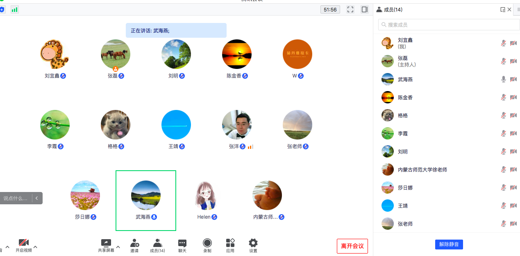Viewport: 520px width, 256px height.
Task: Open the 设置 settings gear
Action: [x=253, y=243]
